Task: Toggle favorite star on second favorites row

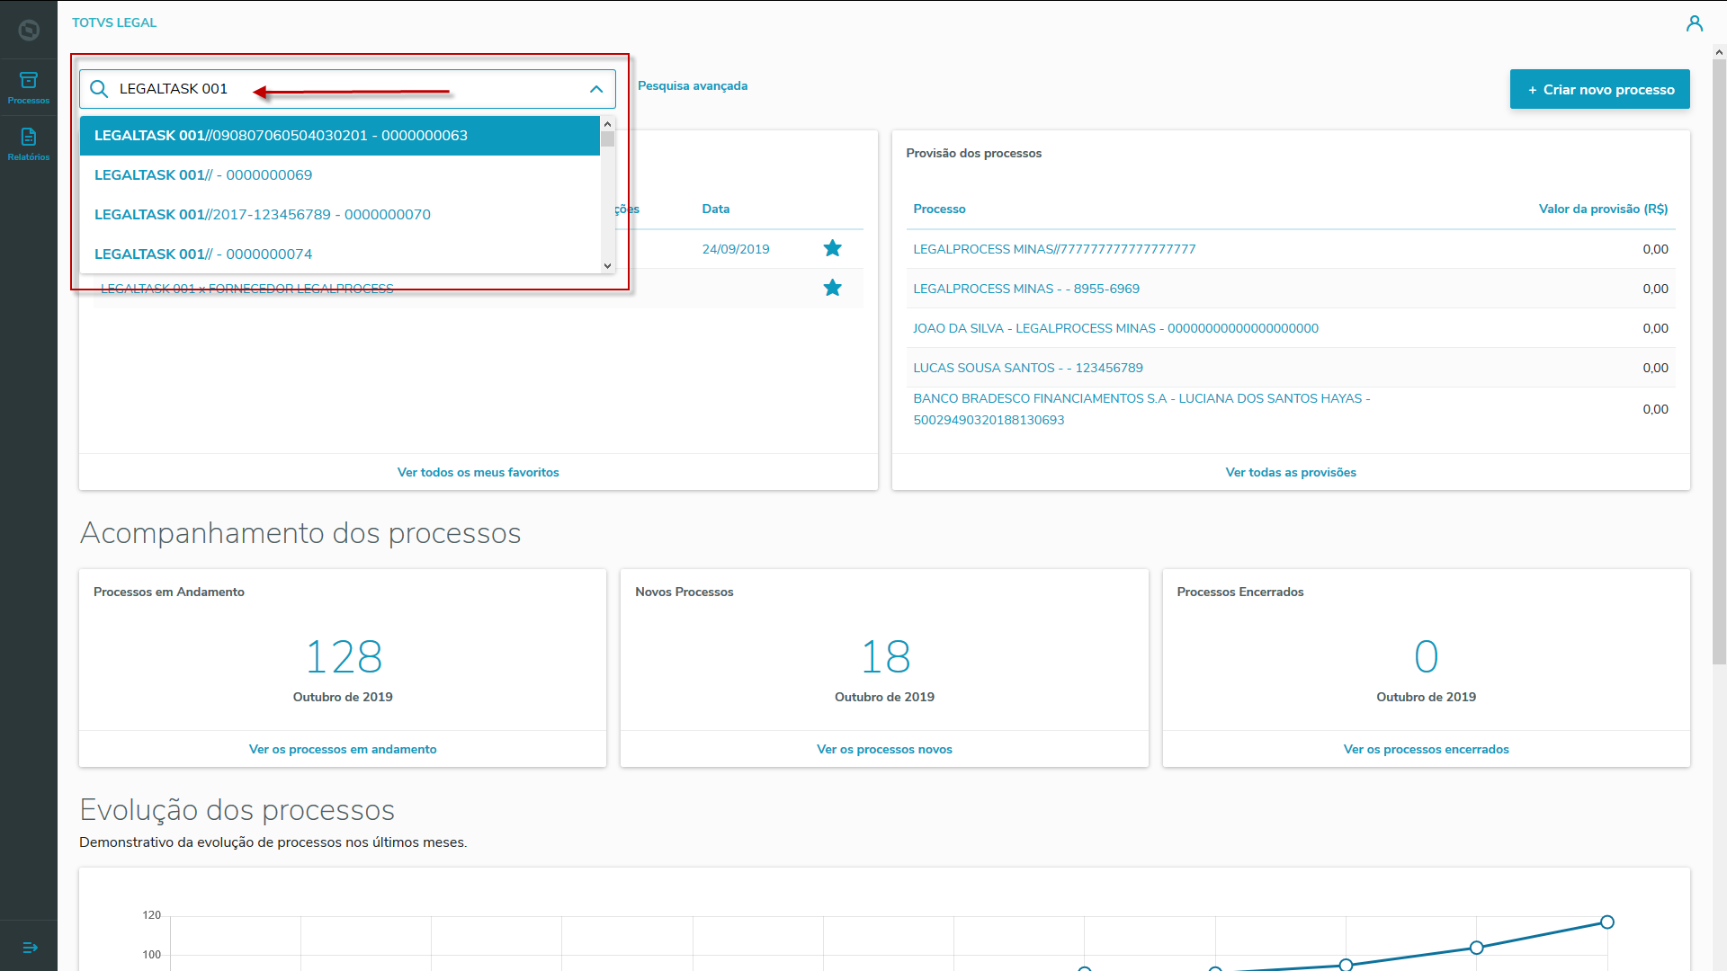Action: 832,288
